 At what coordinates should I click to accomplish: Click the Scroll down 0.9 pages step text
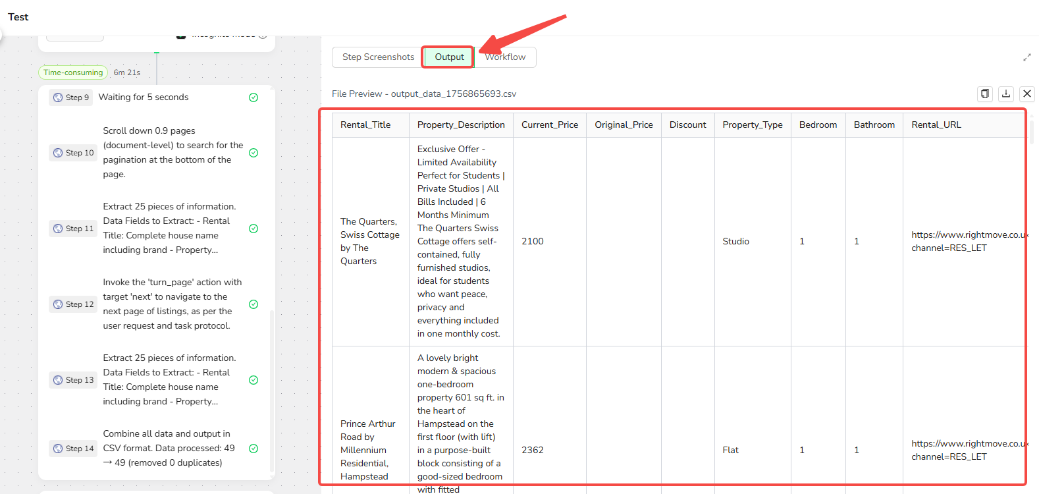pyautogui.click(x=173, y=153)
